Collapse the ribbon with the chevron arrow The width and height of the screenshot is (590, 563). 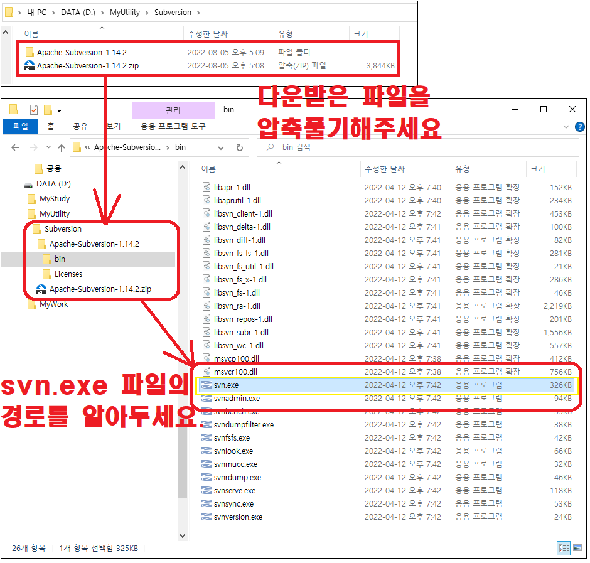pyautogui.click(x=566, y=126)
